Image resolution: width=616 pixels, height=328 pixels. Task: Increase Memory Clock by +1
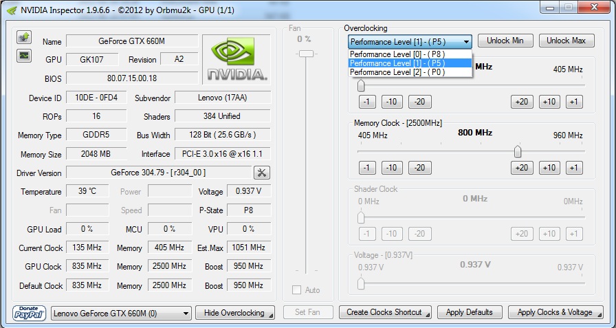click(574, 168)
